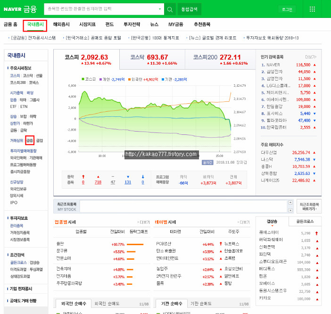Click the lower-limit blue arrow icon
Screen dimensions: 331x314
[143, 177]
